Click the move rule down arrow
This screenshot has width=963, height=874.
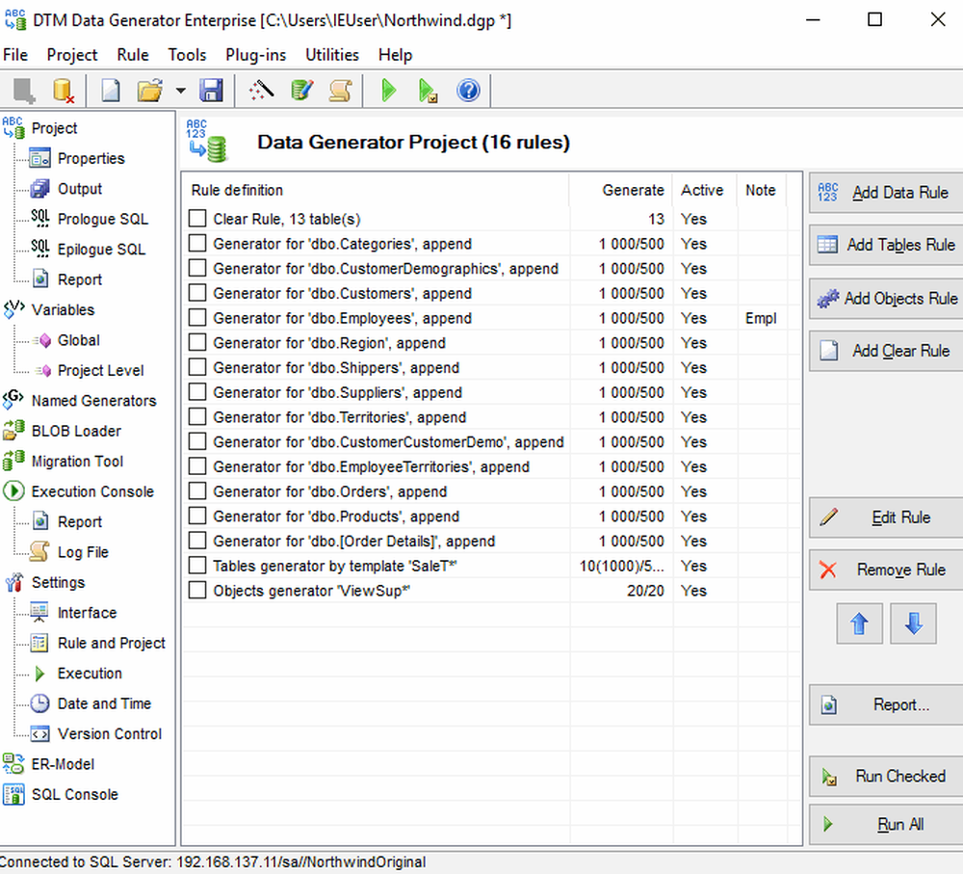[x=912, y=623]
